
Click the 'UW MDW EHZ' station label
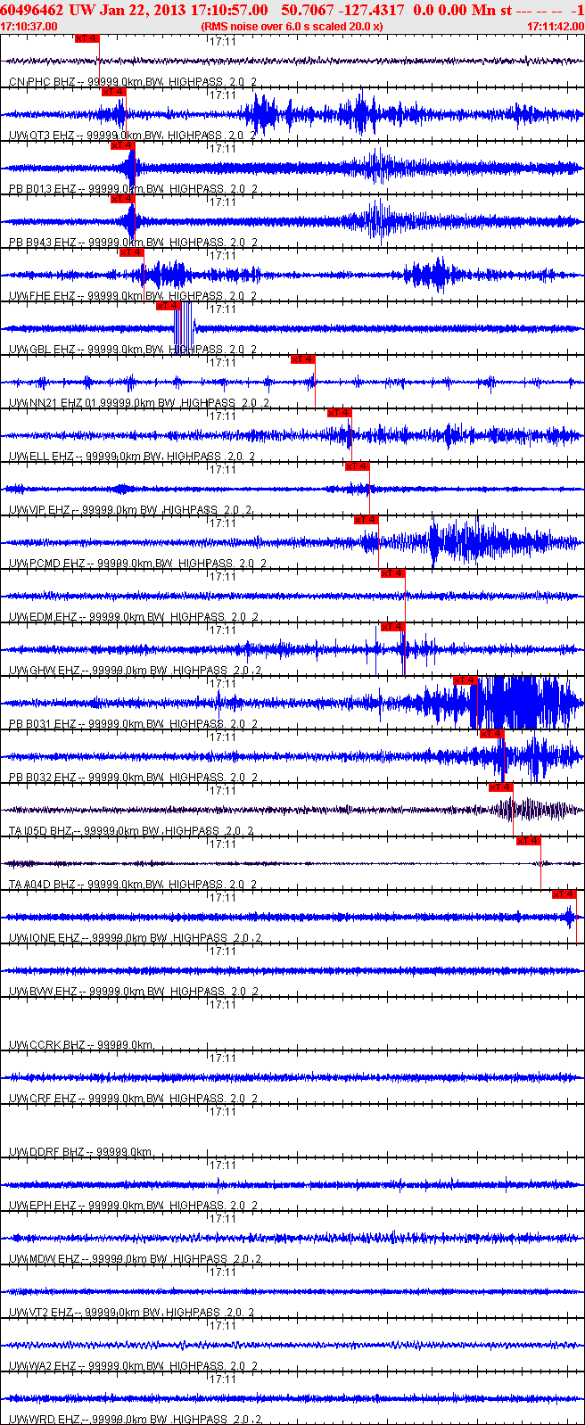coord(45,1259)
